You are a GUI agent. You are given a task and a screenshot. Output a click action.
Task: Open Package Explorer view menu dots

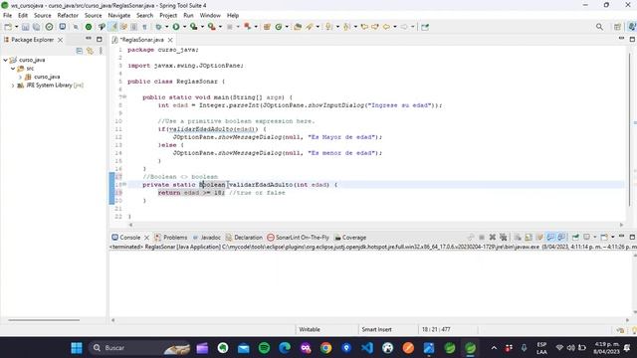coord(101,51)
